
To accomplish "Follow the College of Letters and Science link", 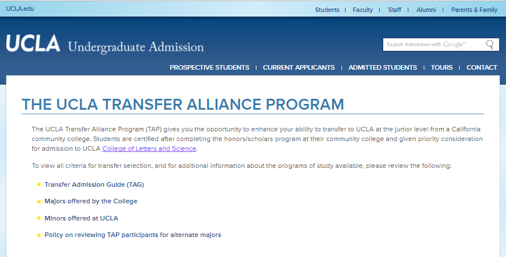I will click(149, 148).
